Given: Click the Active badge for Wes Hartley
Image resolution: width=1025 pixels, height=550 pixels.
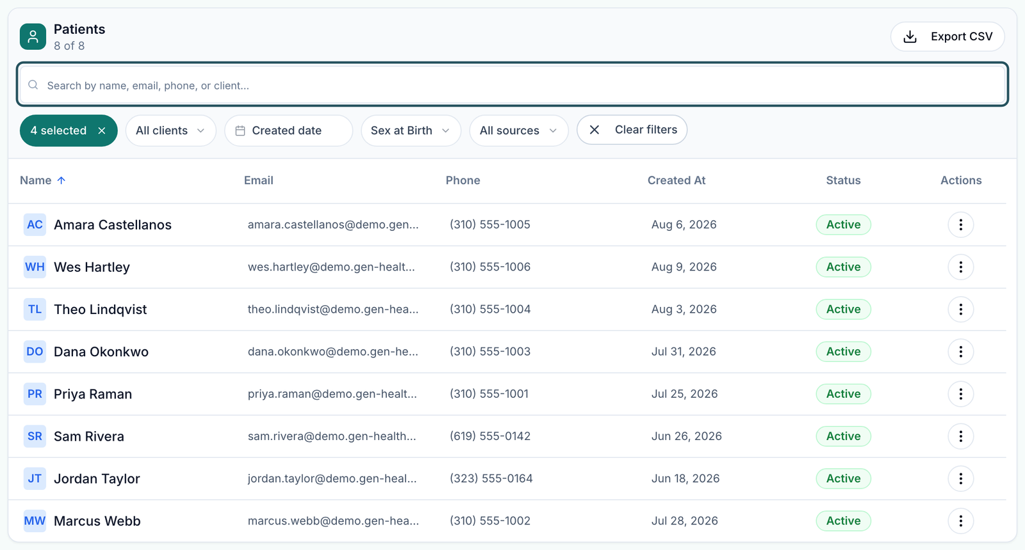Looking at the screenshot, I should 843,267.
